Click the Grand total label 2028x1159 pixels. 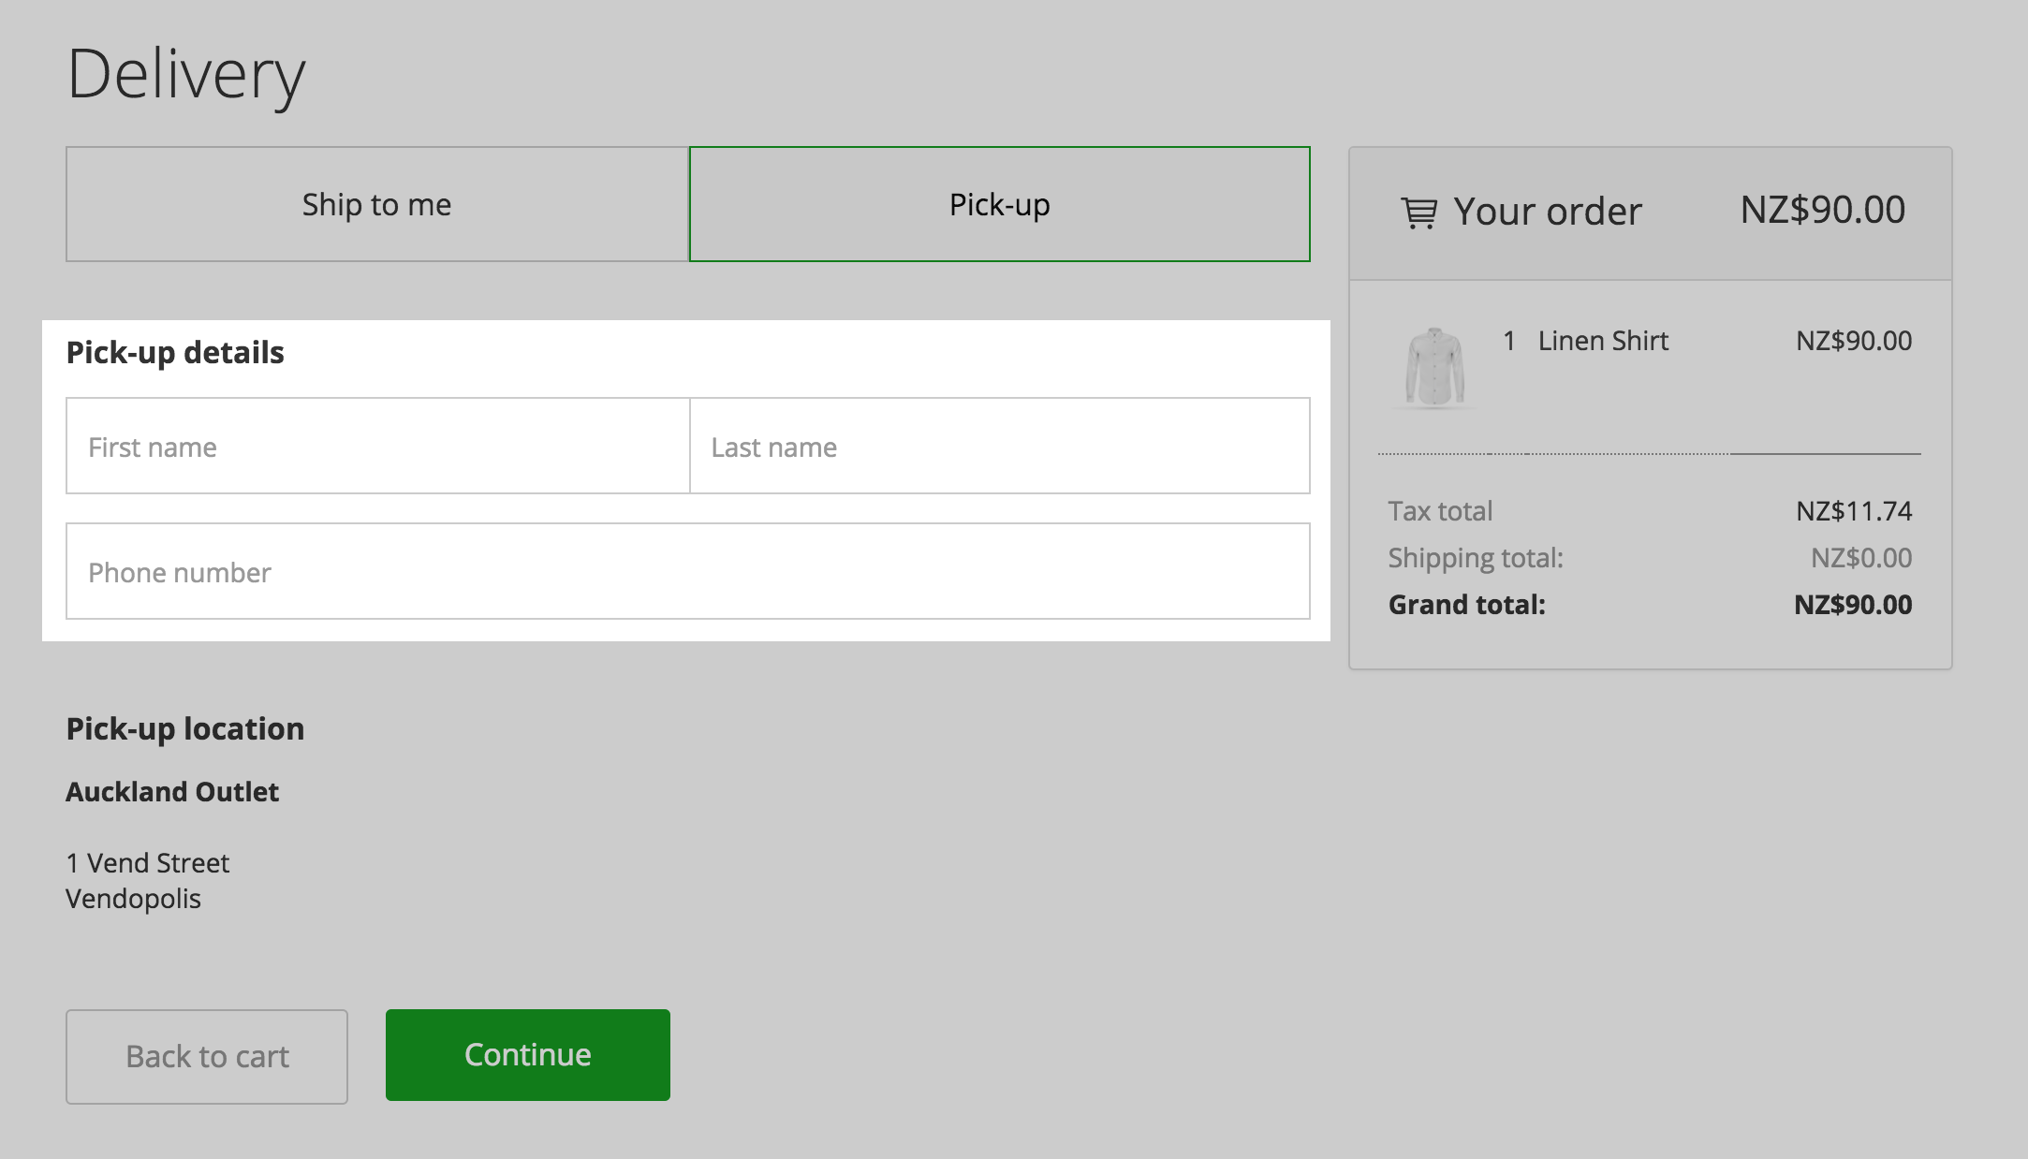click(1466, 605)
